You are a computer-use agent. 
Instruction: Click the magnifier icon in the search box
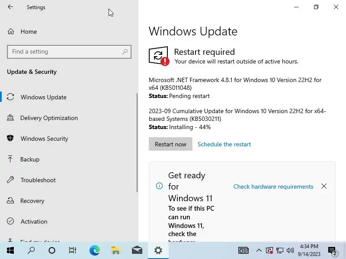pos(125,52)
